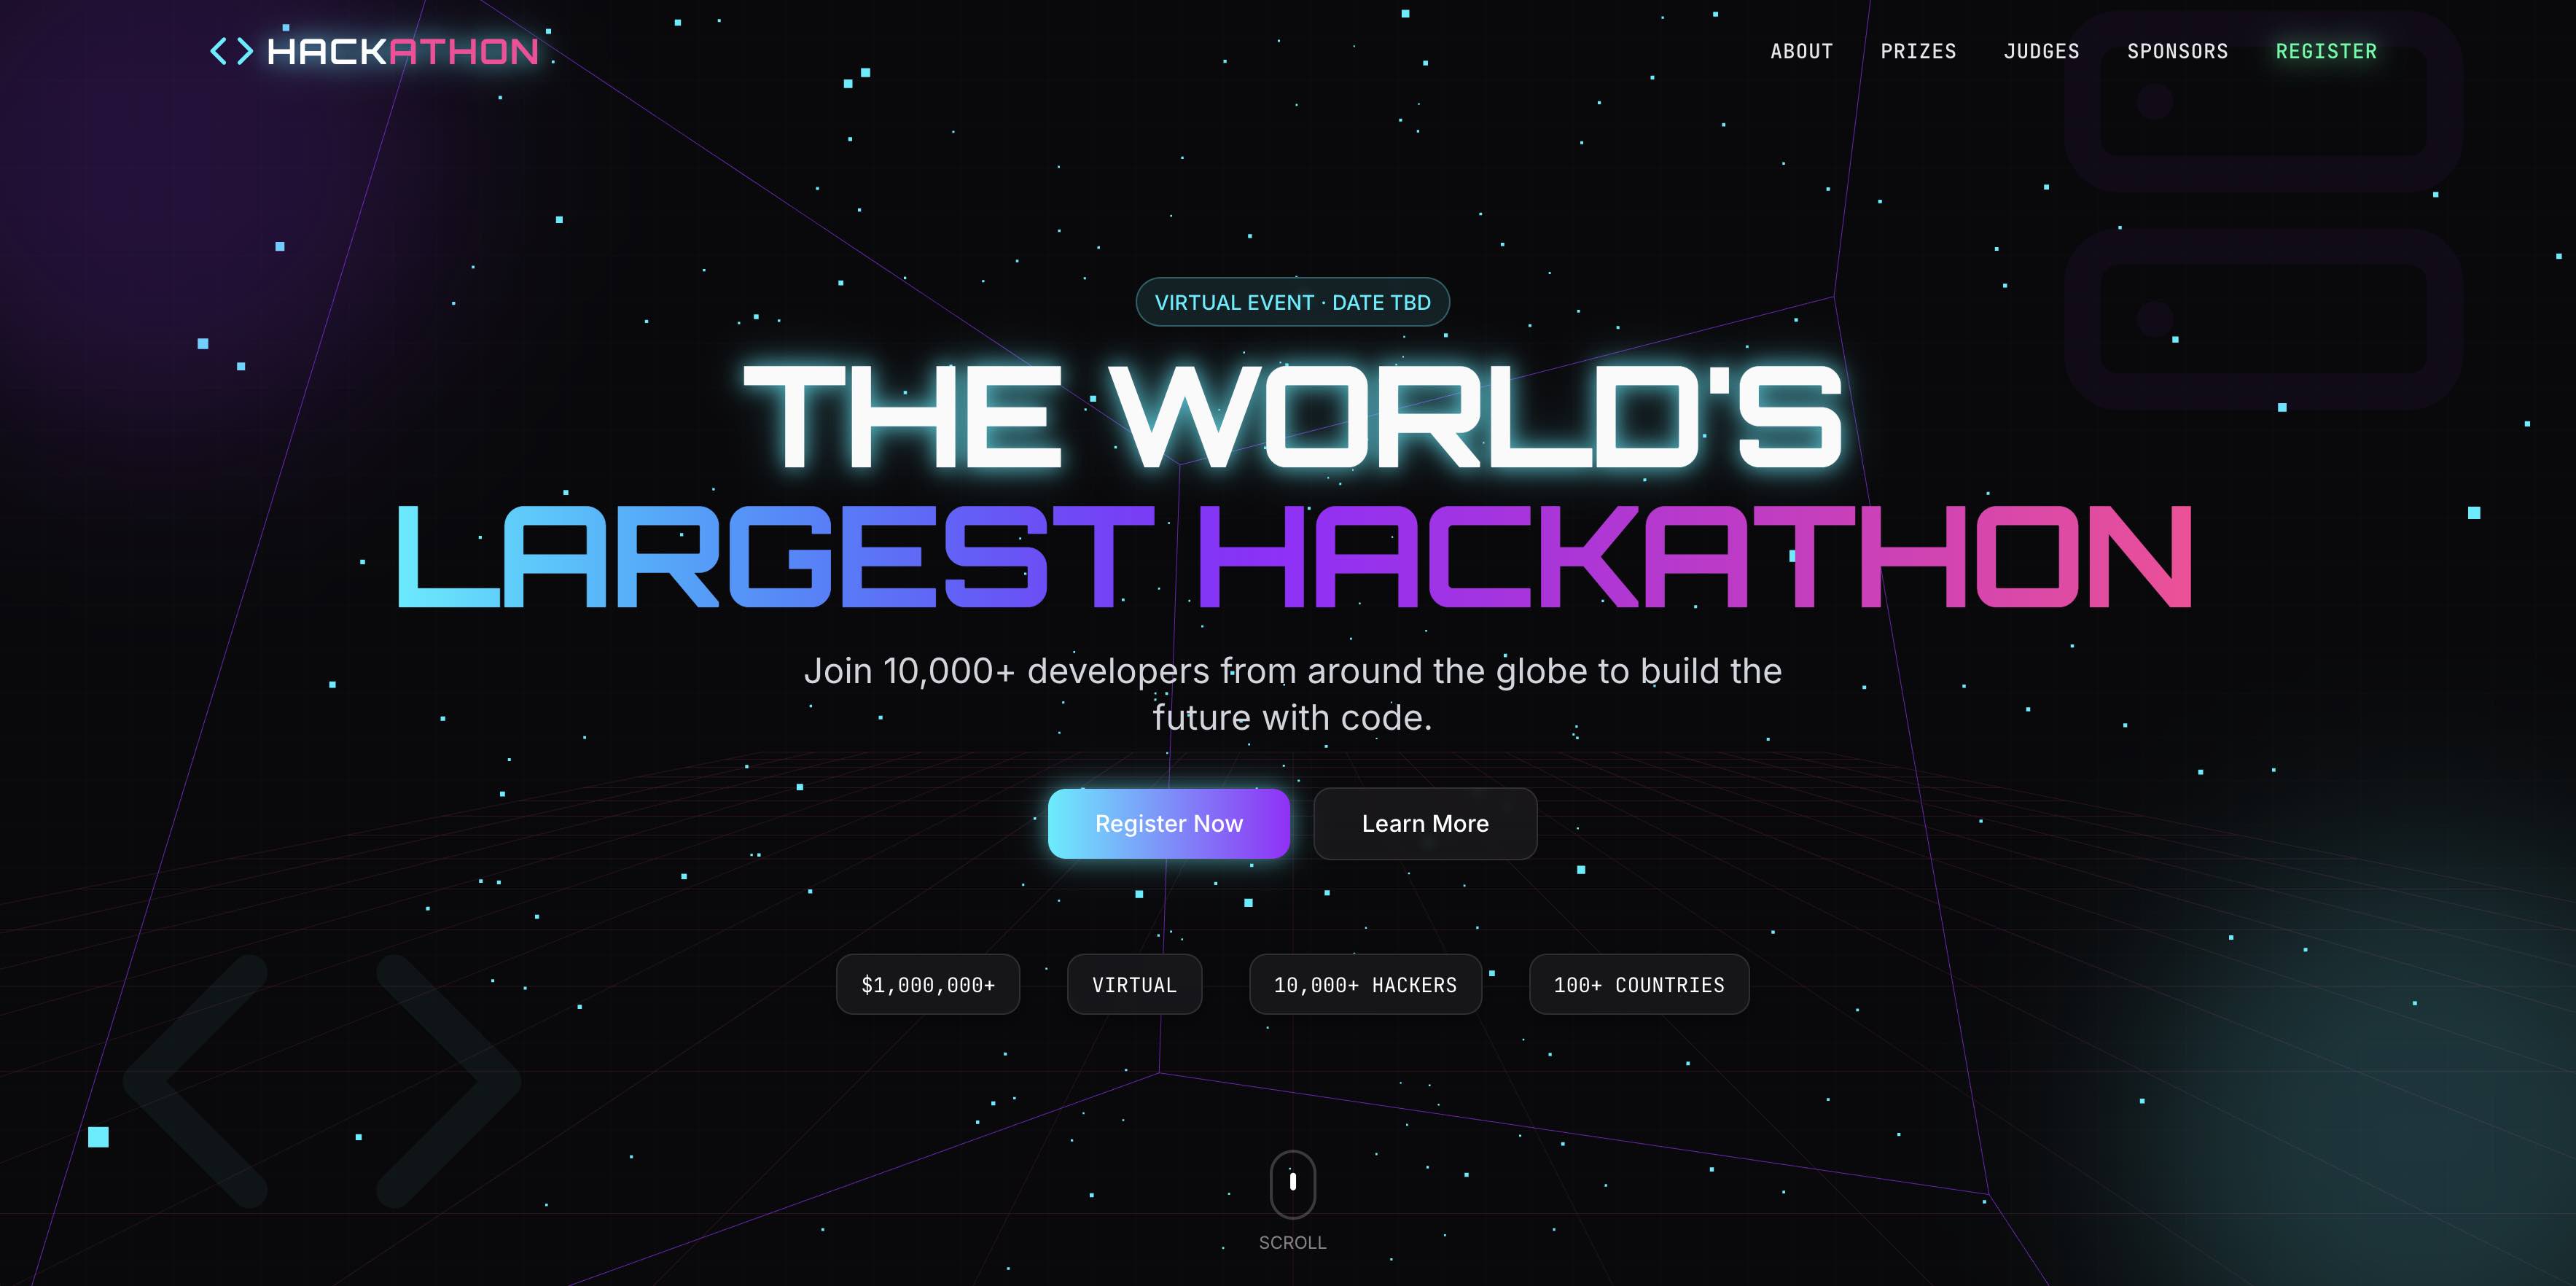
Task: Click the 10,000+ HACKERS chip
Action: tap(1365, 984)
